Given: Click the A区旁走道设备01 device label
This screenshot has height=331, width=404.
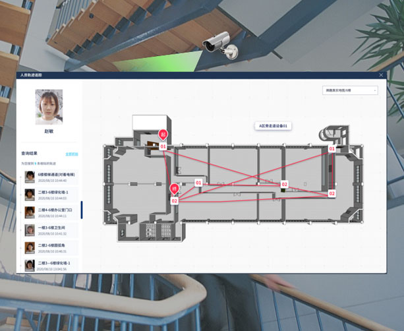Looking at the screenshot, I should click(273, 126).
